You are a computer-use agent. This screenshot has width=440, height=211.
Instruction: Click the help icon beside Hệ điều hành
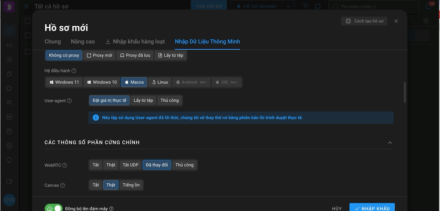click(74, 71)
